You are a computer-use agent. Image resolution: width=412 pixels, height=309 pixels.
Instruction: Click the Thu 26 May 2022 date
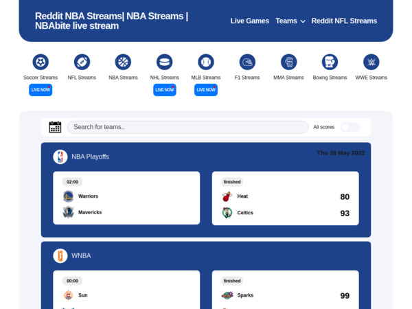(x=341, y=153)
